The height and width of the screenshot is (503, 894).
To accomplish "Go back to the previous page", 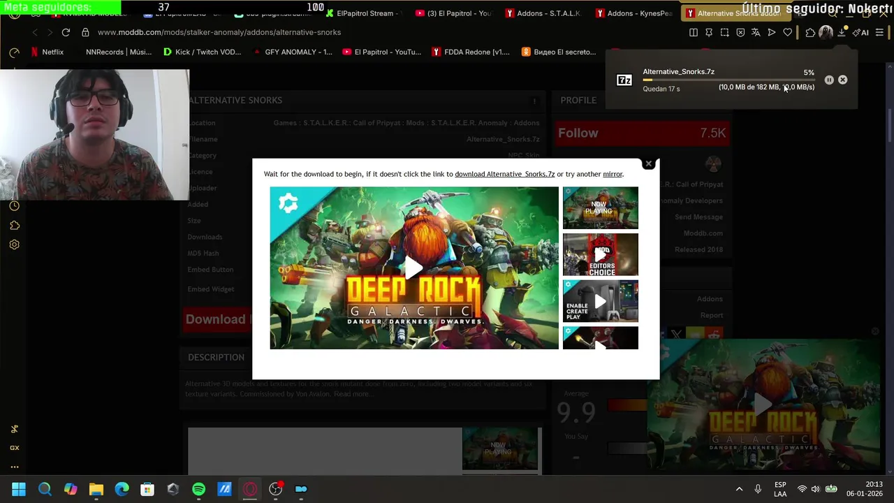I will pyautogui.click(x=35, y=32).
